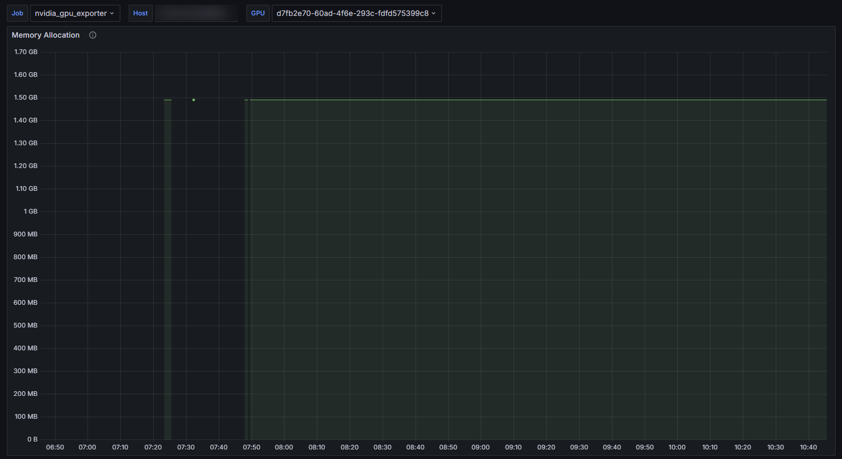Click the 100 MB y-axis label
The height and width of the screenshot is (459, 842).
click(x=26, y=417)
